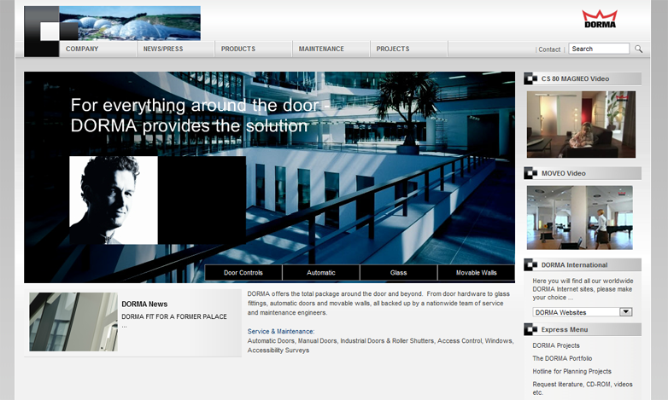The width and height of the screenshot is (668, 400).
Task: Open the PROJECTS menu
Action: pos(393,49)
